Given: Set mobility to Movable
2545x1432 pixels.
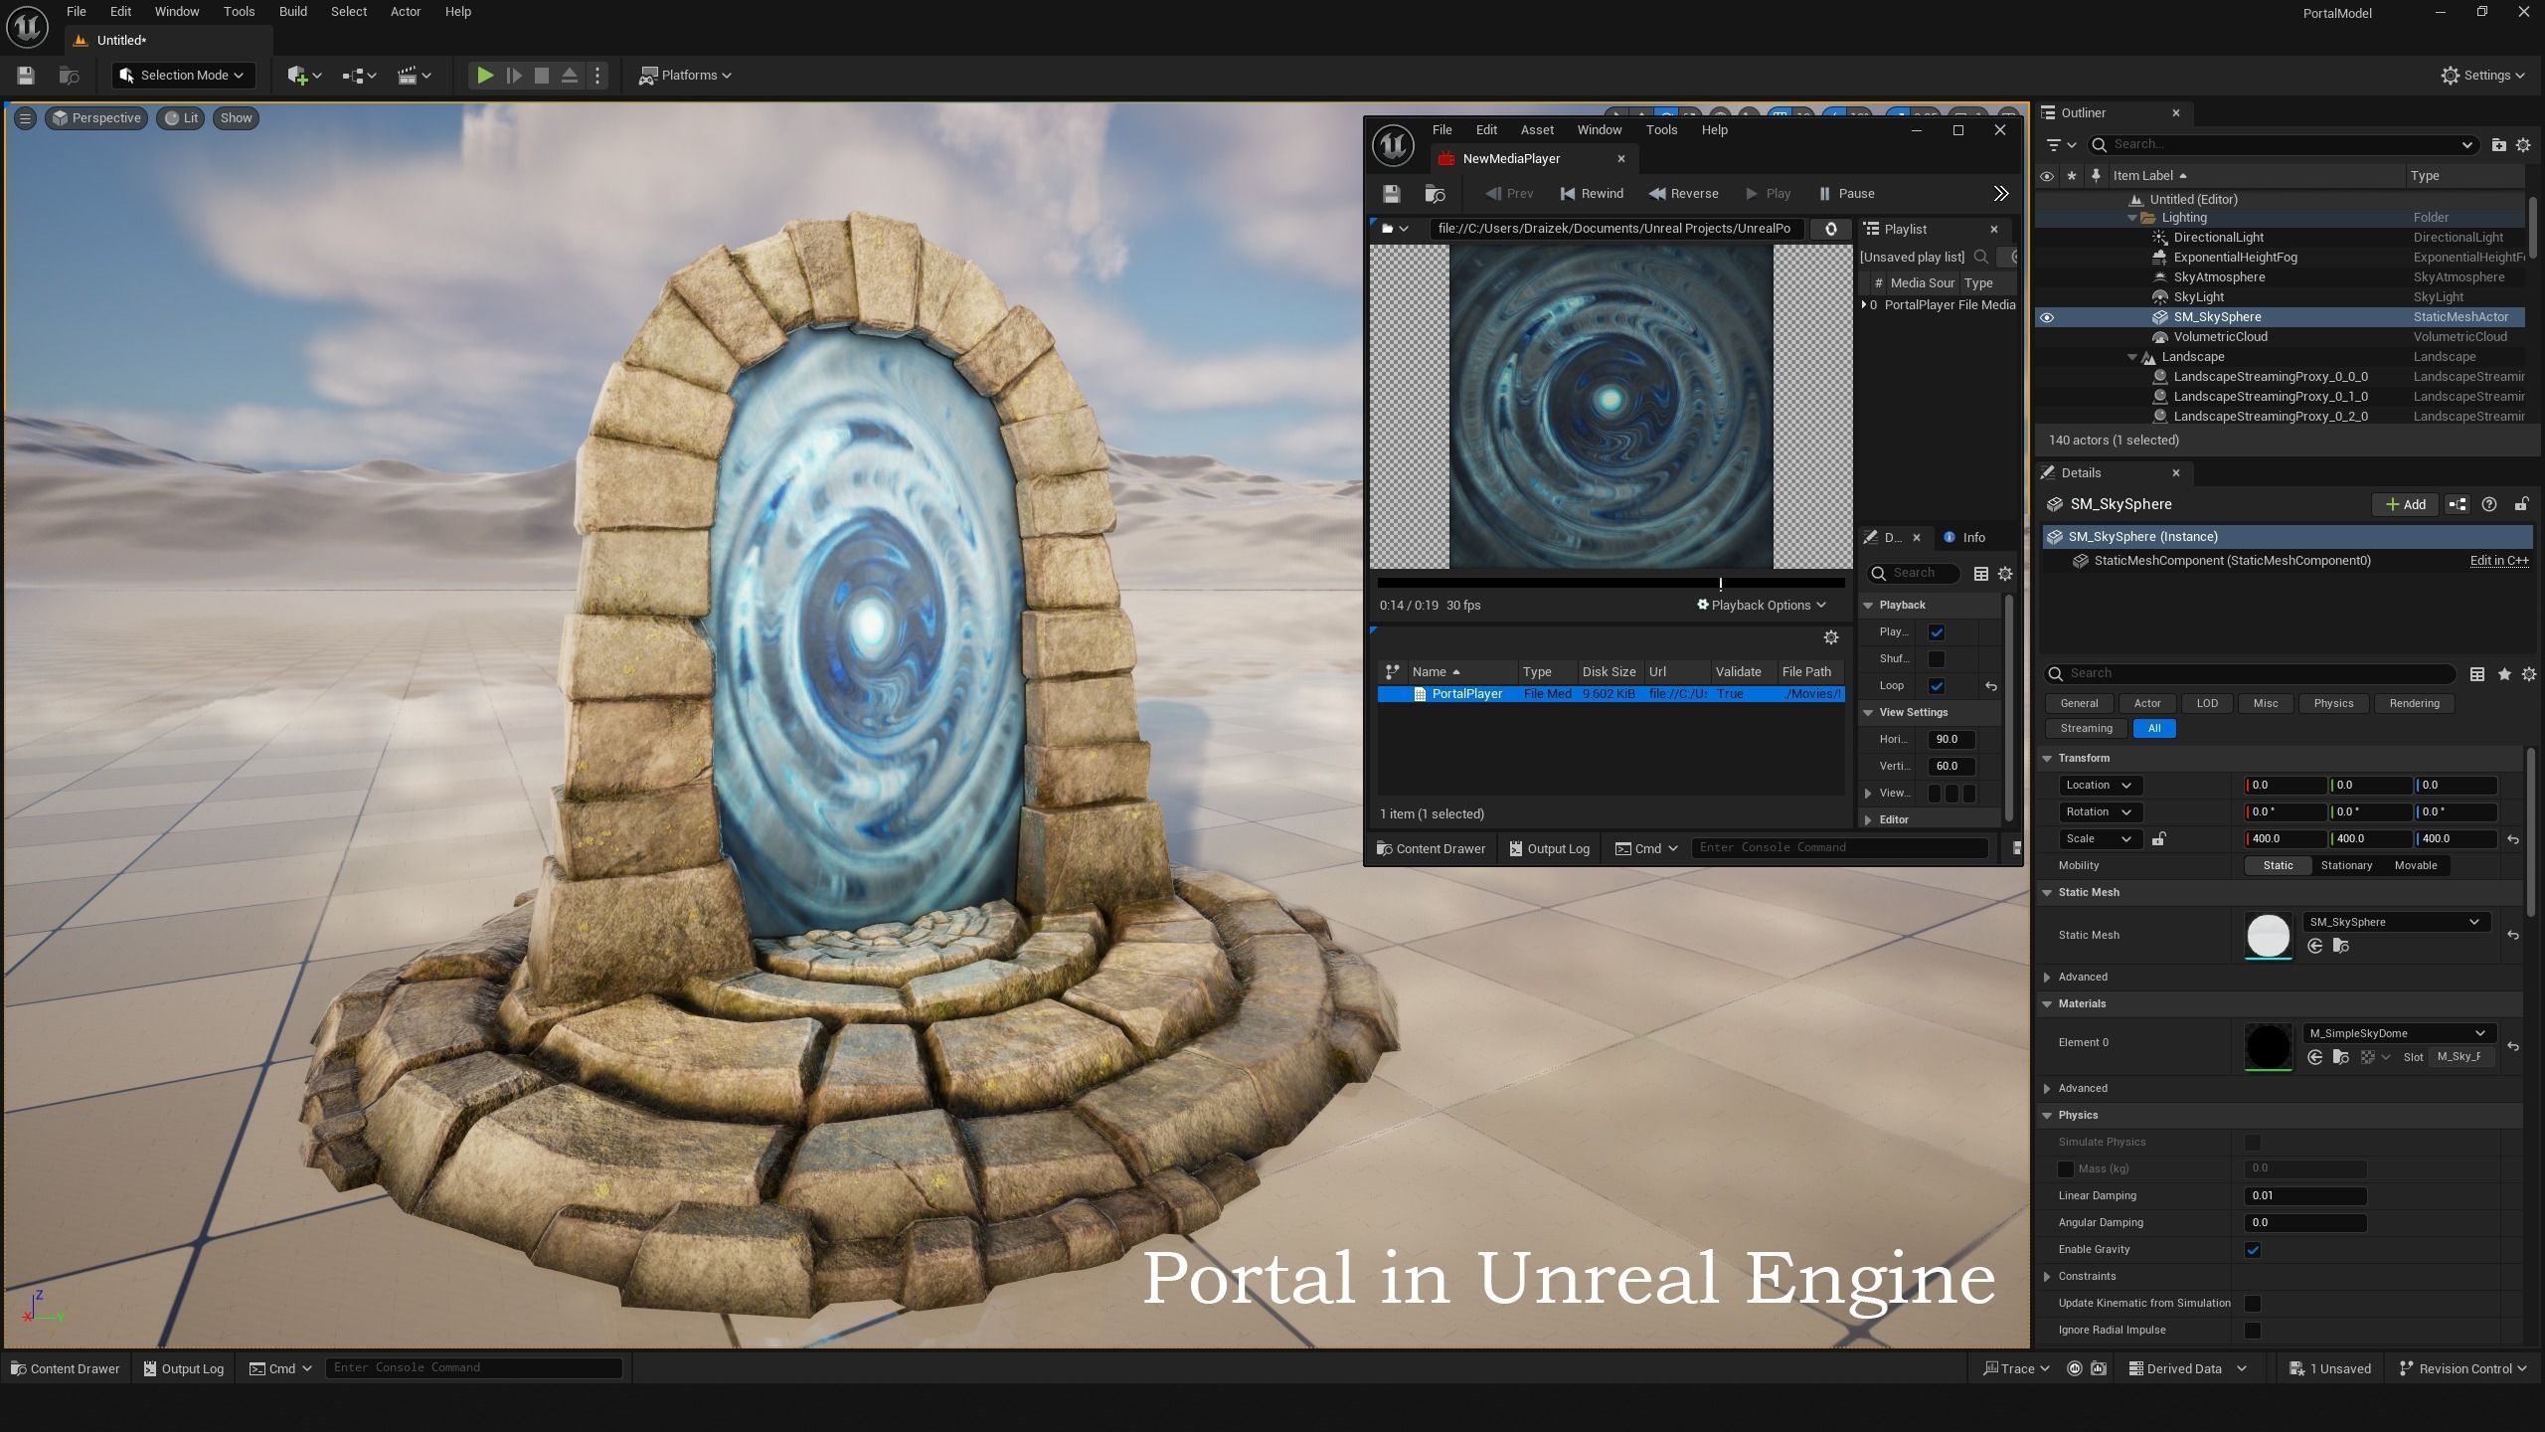Looking at the screenshot, I should (2415, 866).
